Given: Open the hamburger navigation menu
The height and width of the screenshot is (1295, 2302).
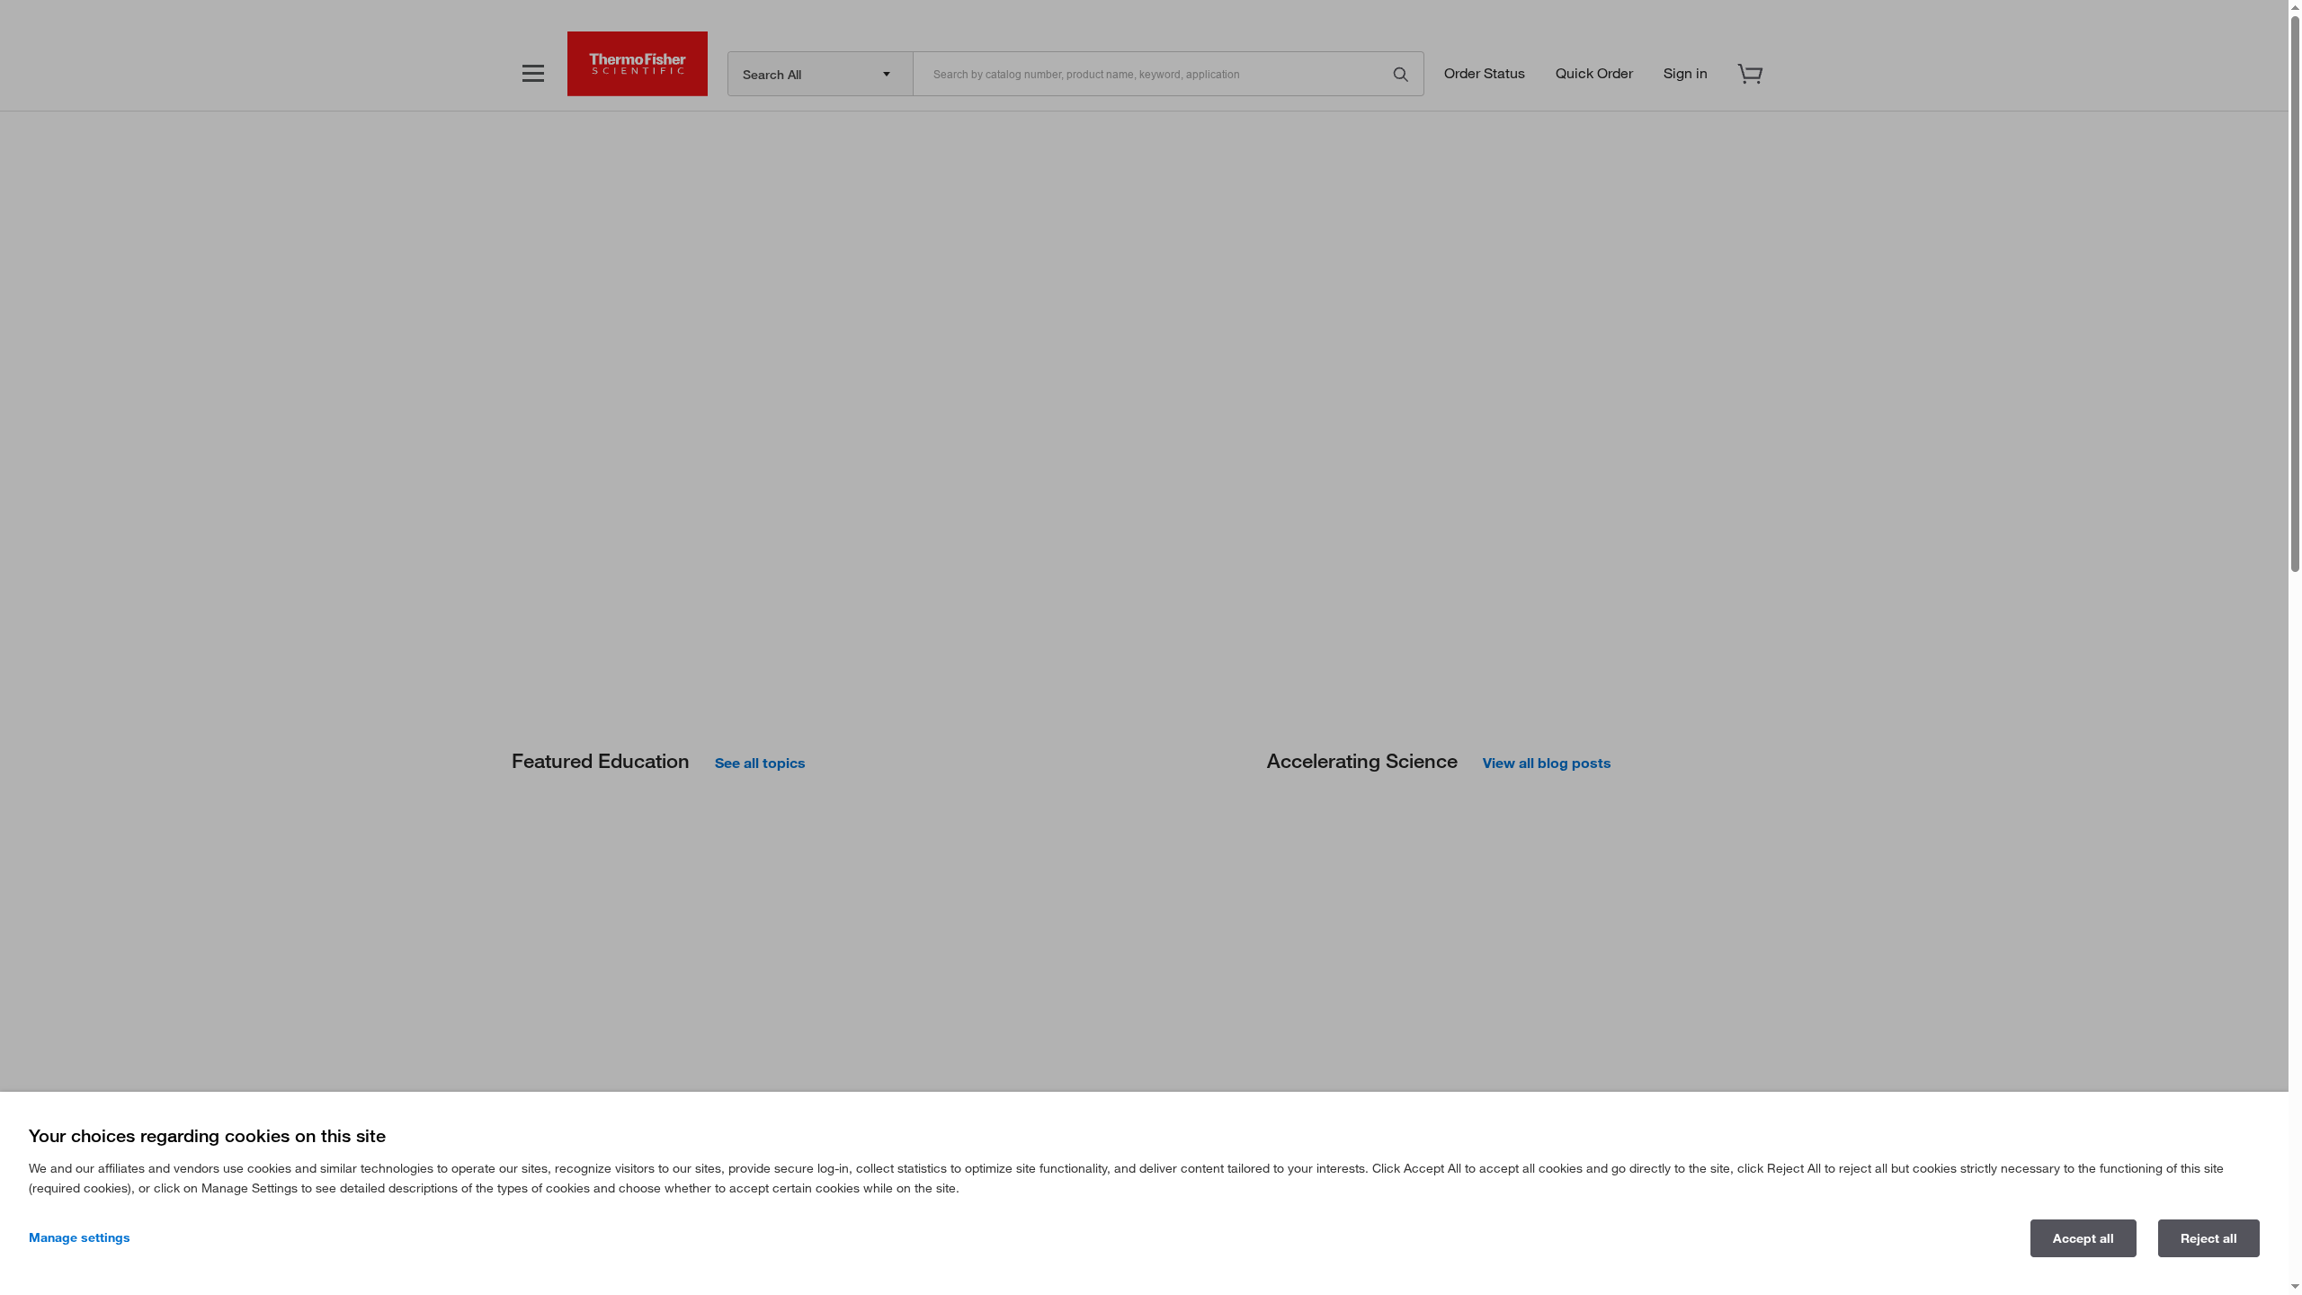Looking at the screenshot, I should coord(533,73).
